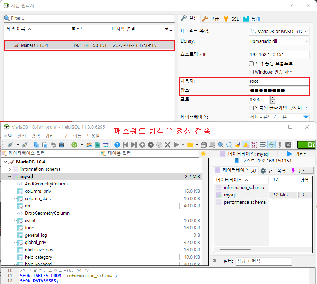Expand the information_schema tree node
The height and width of the screenshot is (284, 317).
pos(10,169)
